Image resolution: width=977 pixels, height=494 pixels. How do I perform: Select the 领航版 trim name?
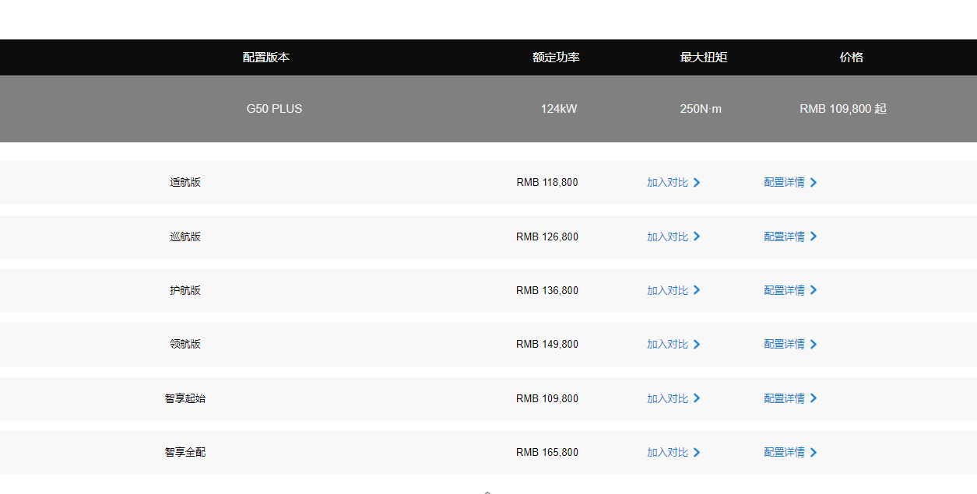[x=185, y=345]
